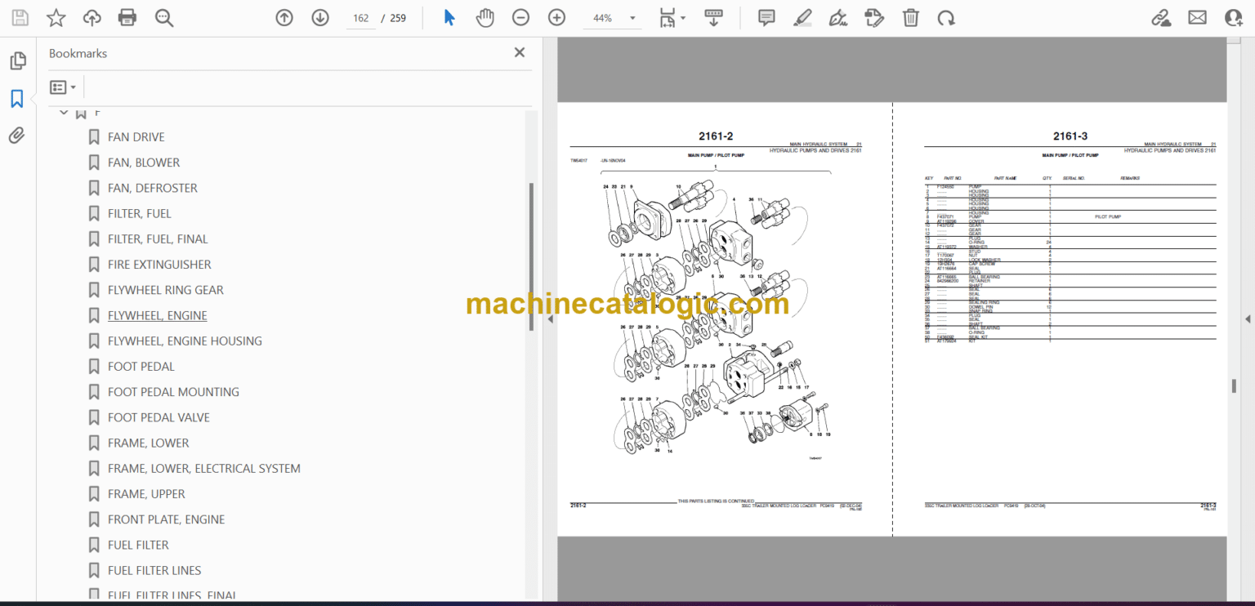Click the Rotate pages icon

click(946, 16)
